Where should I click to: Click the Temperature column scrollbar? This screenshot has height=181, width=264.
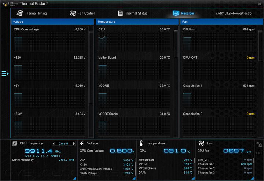pos(176,44)
